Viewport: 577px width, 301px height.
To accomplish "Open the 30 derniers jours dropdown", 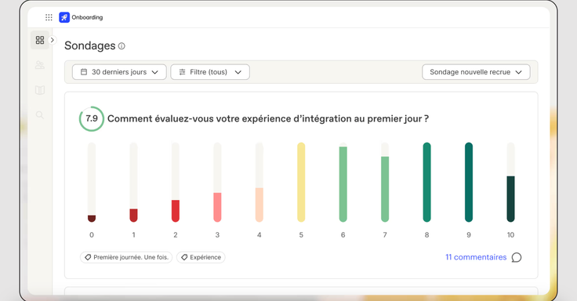I will tap(119, 72).
